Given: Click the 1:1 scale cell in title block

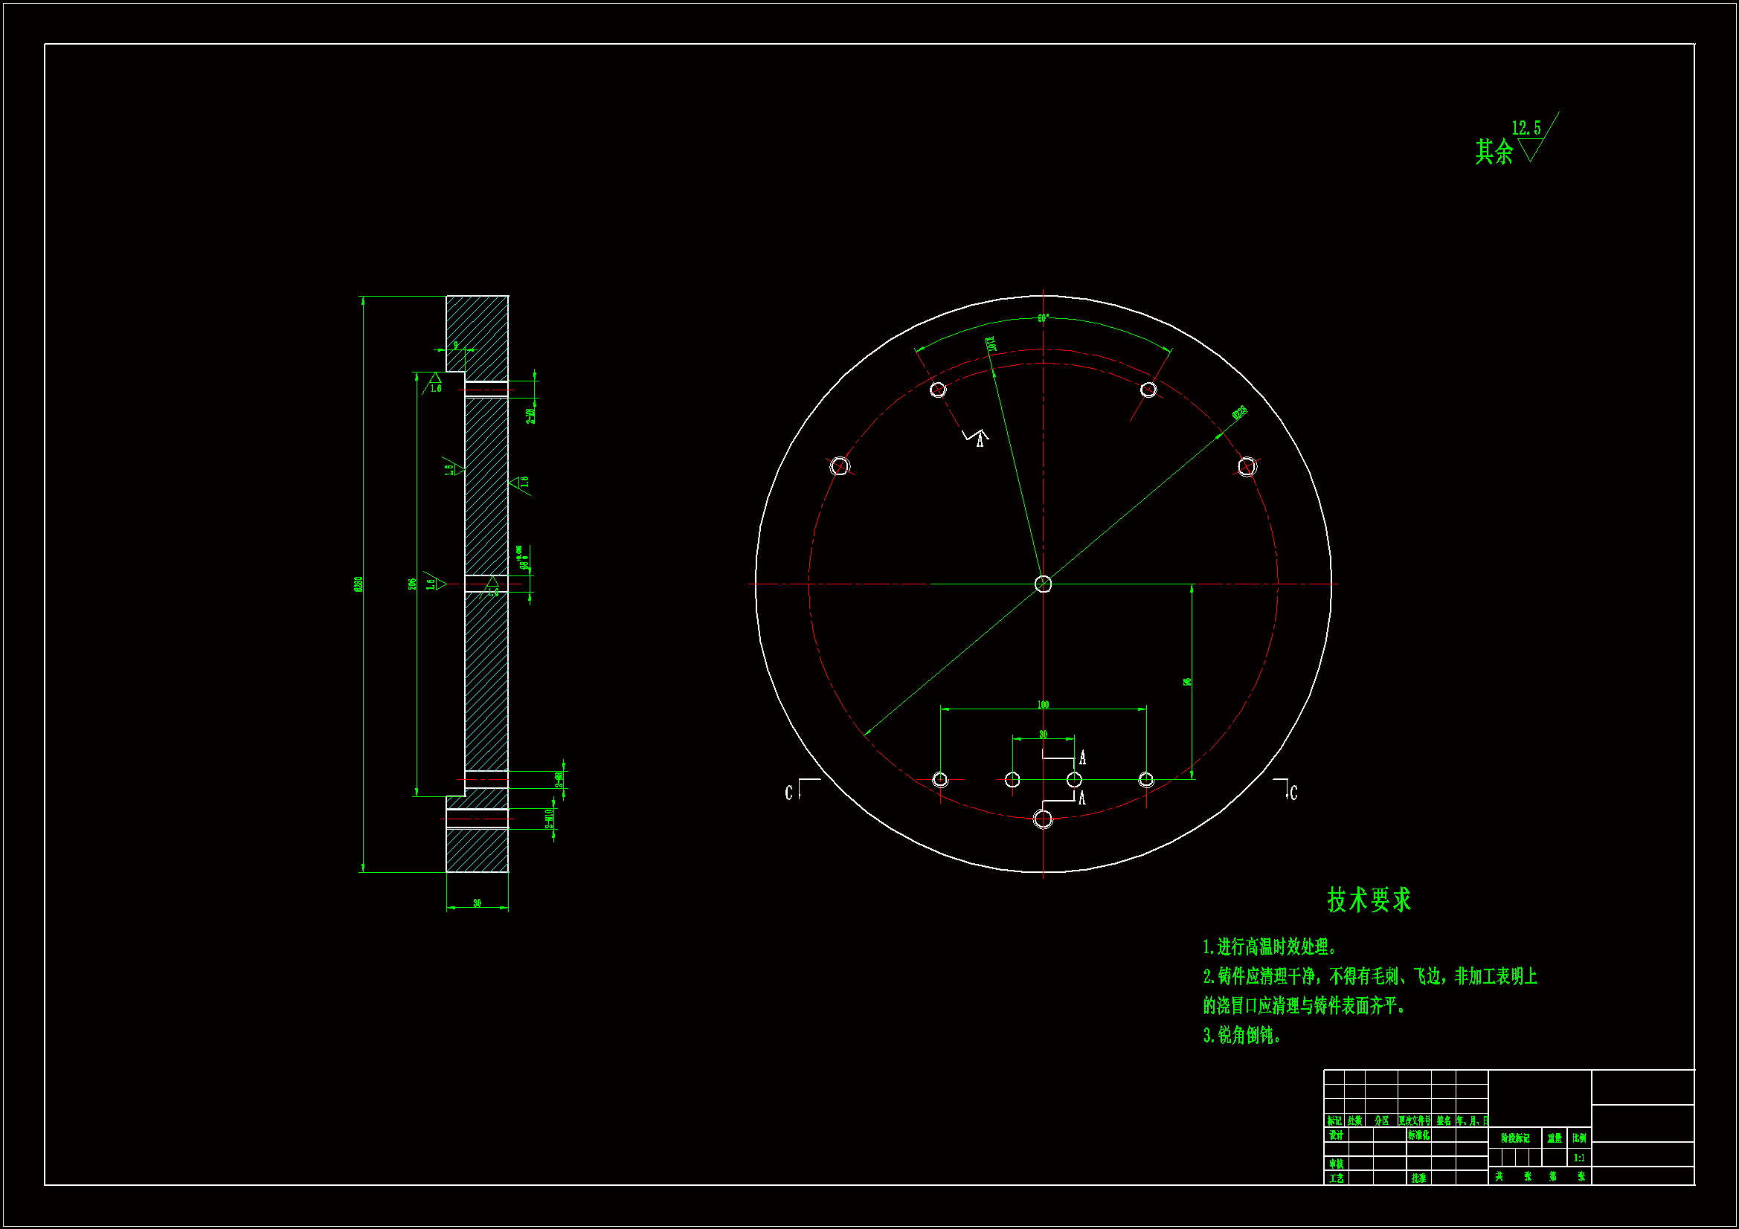Looking at the screenshot, I should [x=1579, y=1158].
